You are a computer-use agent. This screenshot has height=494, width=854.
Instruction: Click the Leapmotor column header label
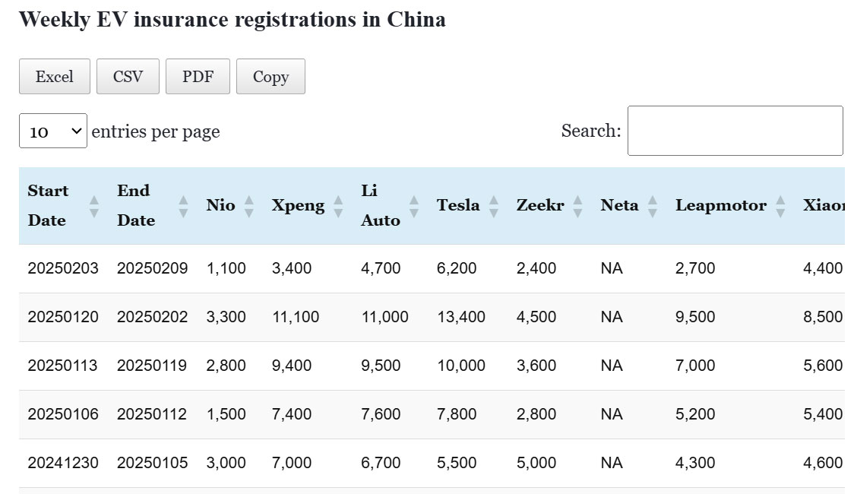[x=721, y=205]
